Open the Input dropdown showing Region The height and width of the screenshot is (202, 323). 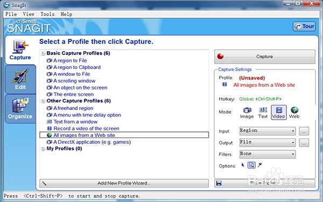[268, 131]
